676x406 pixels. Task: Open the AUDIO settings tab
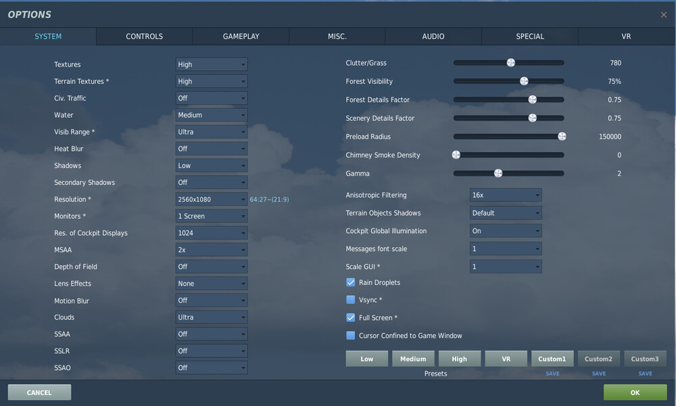[433, 36]
